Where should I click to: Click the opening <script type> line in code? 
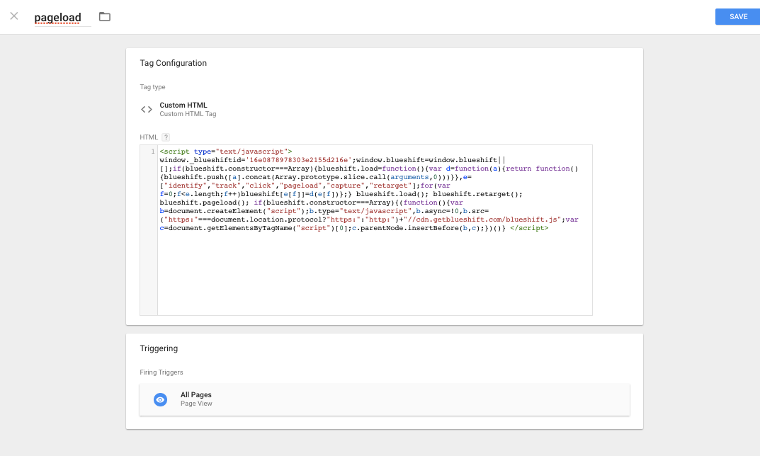[226, 152]
